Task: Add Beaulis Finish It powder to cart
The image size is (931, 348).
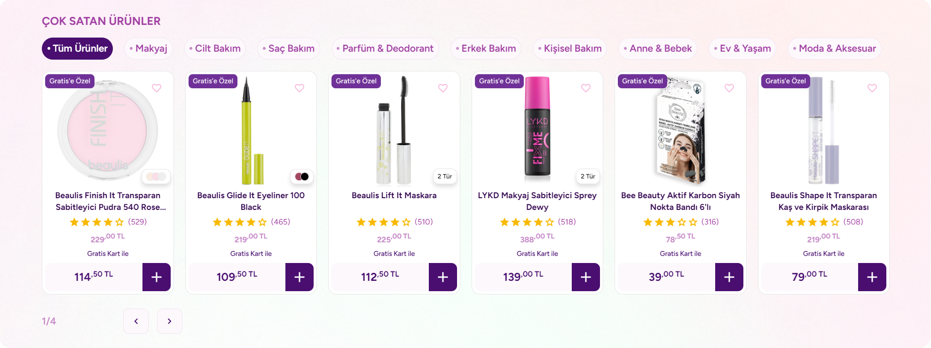Action: tap(156, 277)
